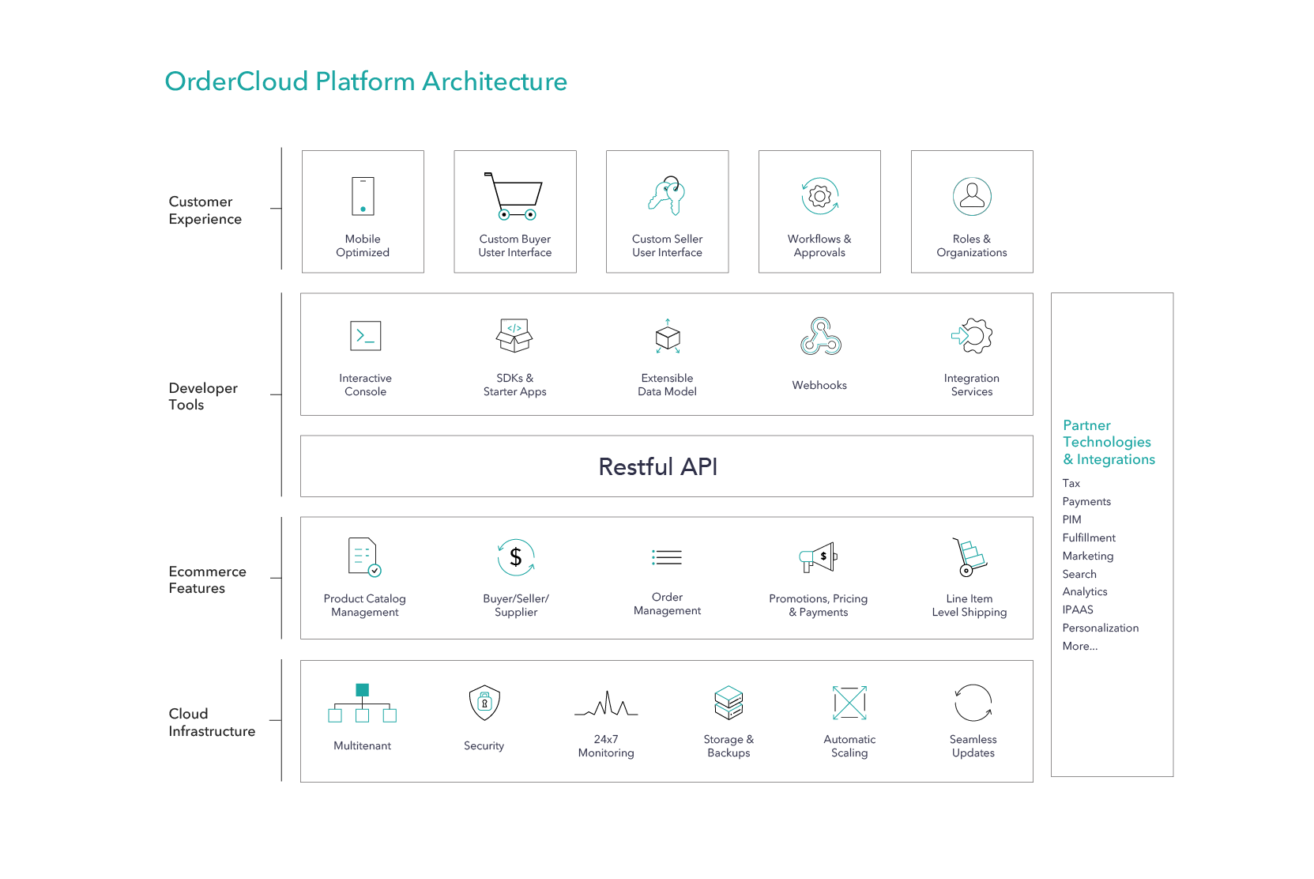The image size is (1314, 879).
Task: Click the Storage & Backups server icon
Action: coord(729,703)
